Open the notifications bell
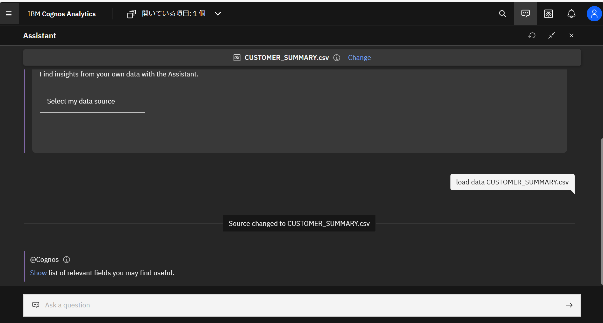603x323 pixels. [x=571, y=14]
